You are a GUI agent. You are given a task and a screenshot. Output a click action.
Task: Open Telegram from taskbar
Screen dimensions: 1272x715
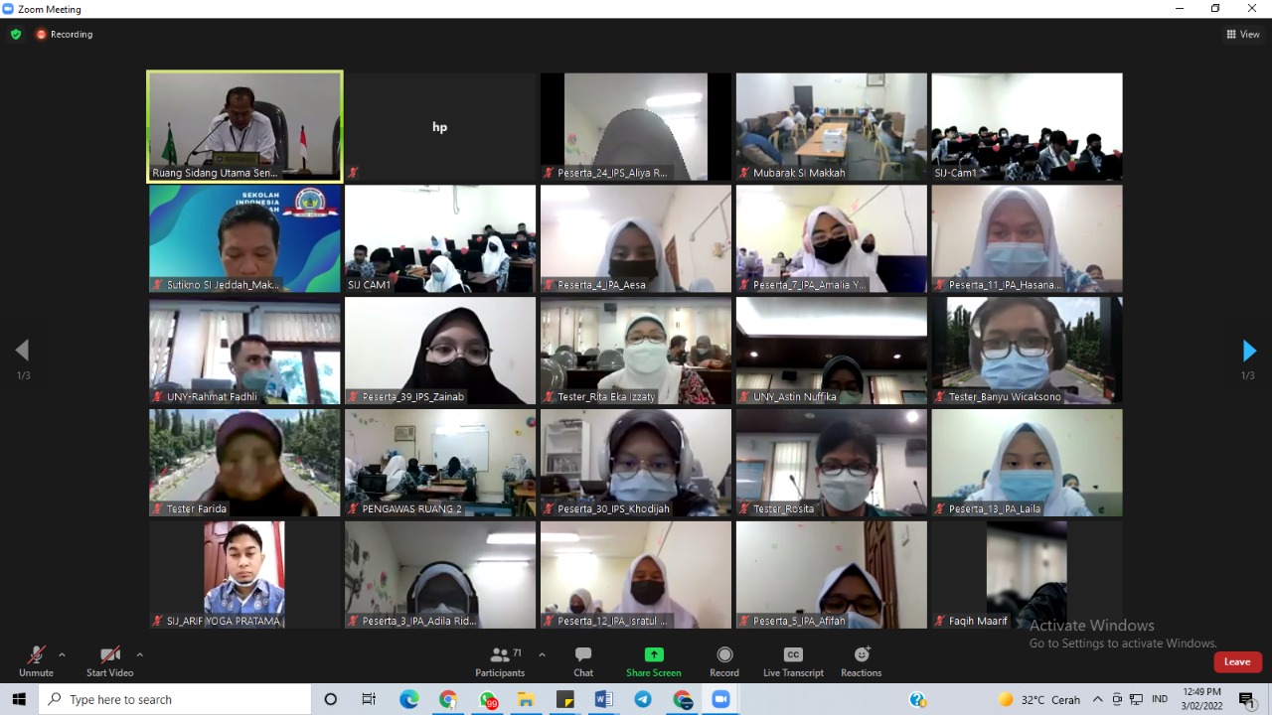(643, 699)
